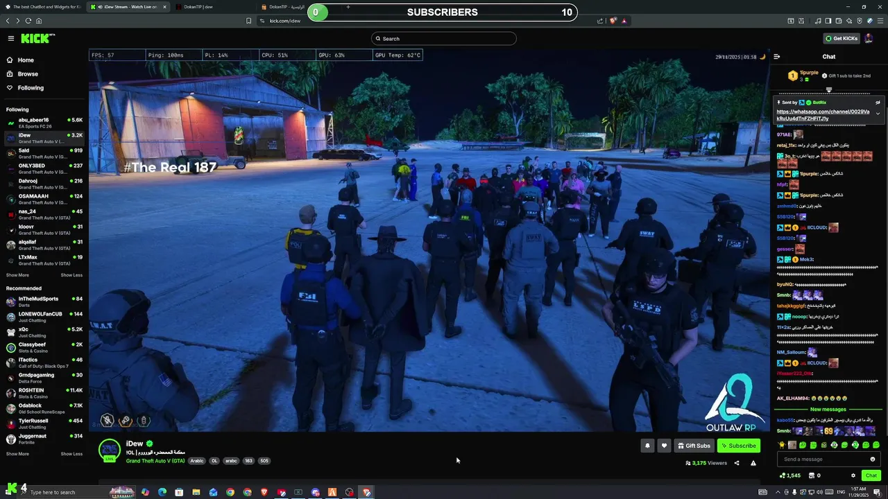Bookmark this page icon
The width and height of the screenshot is (888, 499).
coord(248,21)
